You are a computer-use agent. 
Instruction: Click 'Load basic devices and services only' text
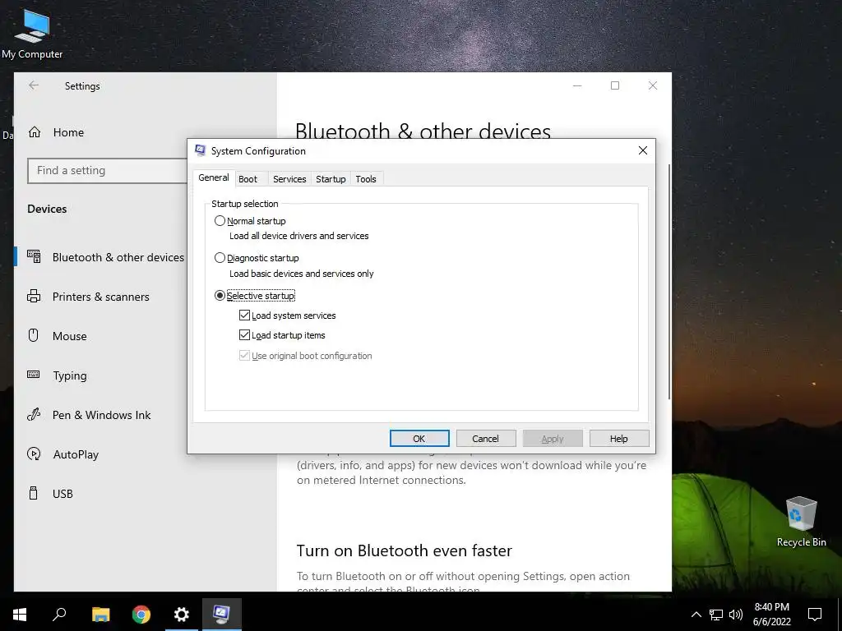[x=301, y=274]
